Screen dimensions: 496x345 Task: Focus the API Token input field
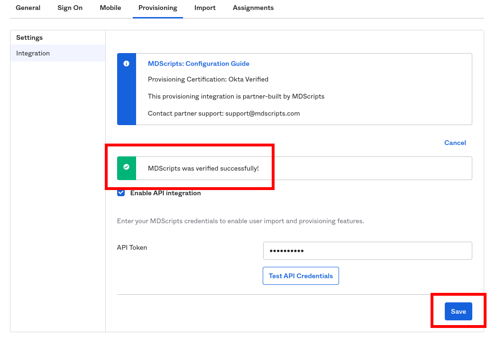click(367, 251)
